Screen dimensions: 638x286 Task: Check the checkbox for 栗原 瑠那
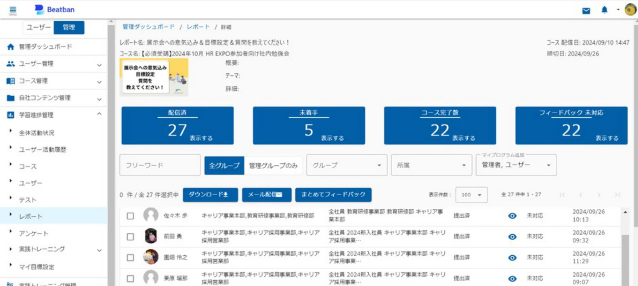pyautogui.click(x=131, y=278)
